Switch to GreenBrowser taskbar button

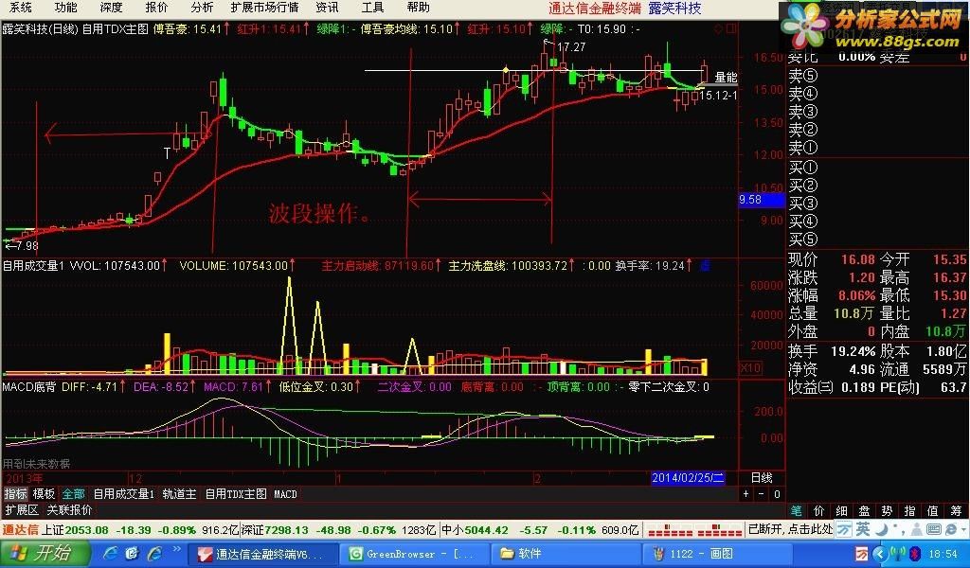[x=415, y=554]
